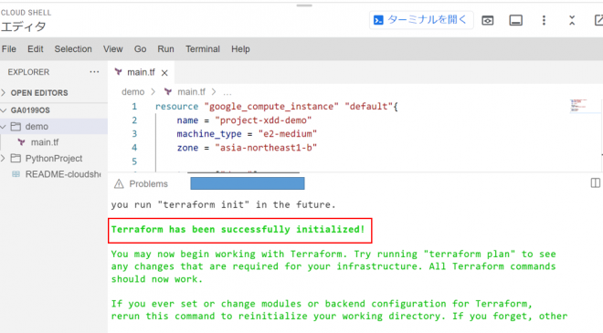This screenshot has width=603, height=333.
Task: Click the "project-xdd-demo" name value
Action: [263, 120]
